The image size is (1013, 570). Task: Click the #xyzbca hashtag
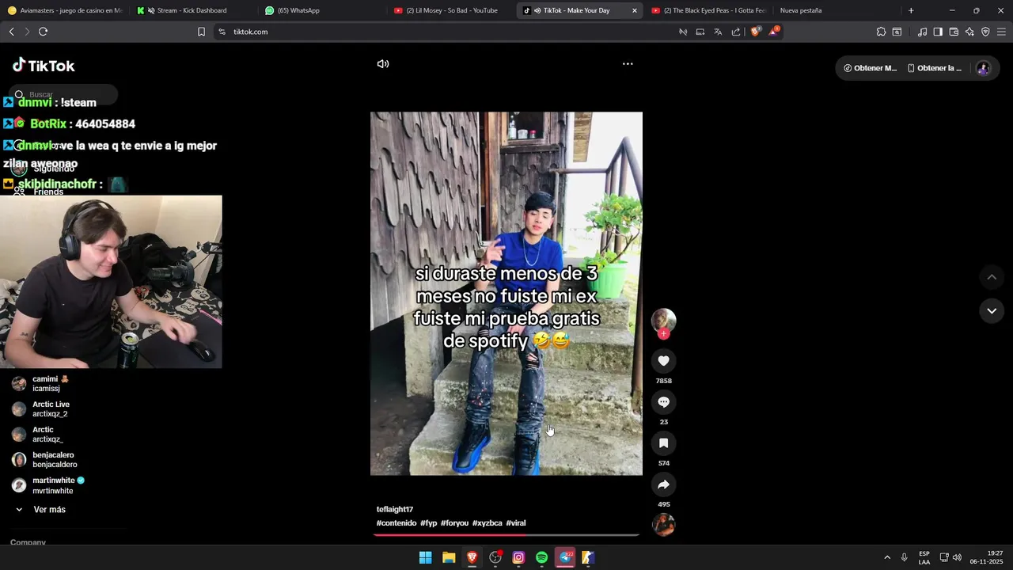pyautogui.click(x=488, y=523)
